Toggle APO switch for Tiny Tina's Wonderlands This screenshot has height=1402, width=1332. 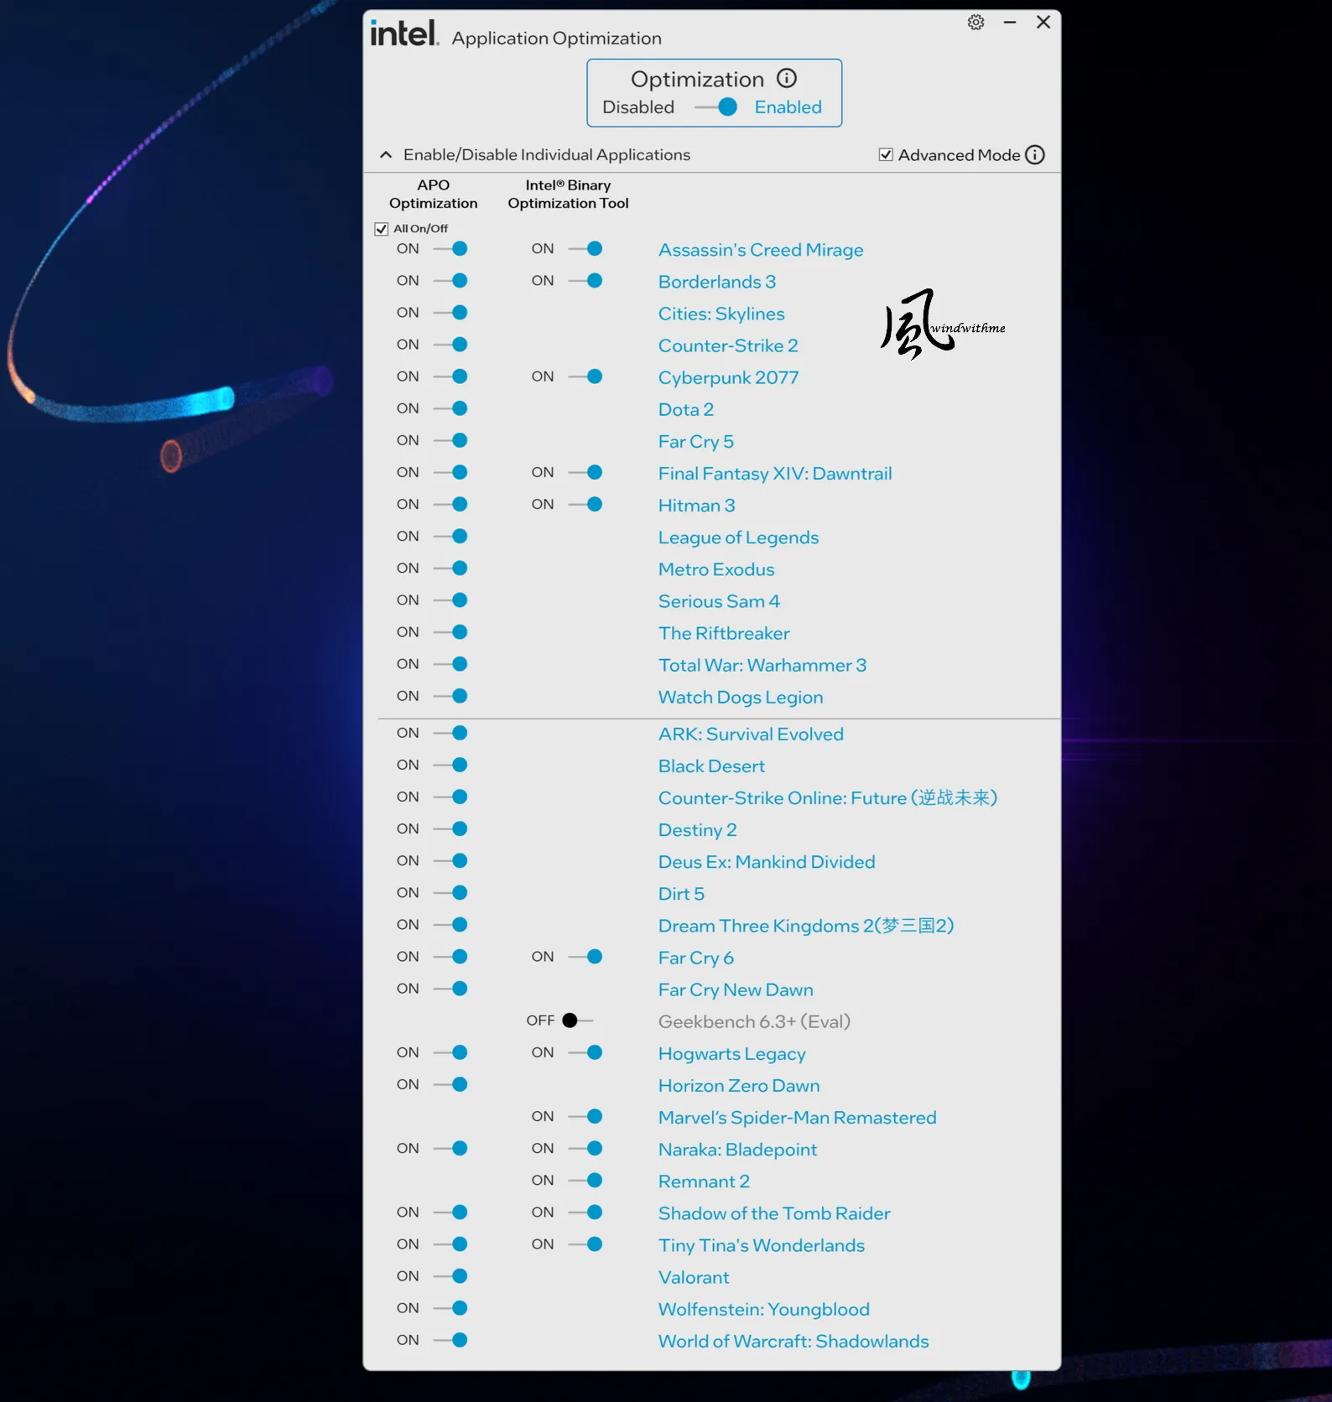450,1244
